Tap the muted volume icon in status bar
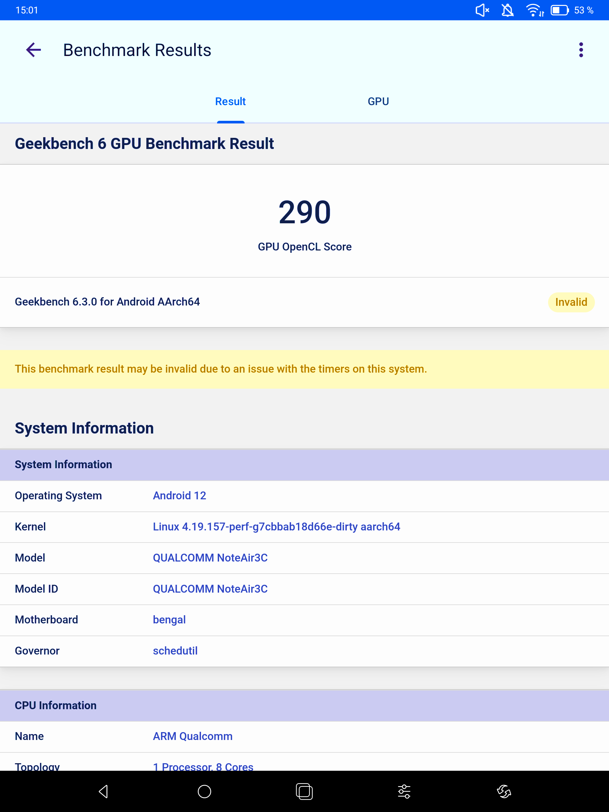The image size is (609, 812). 482,10
